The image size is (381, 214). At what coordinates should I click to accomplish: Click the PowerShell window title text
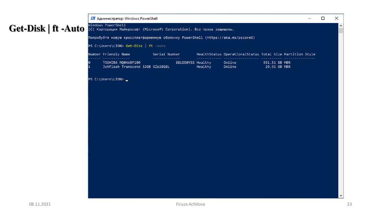click(127, 19)
